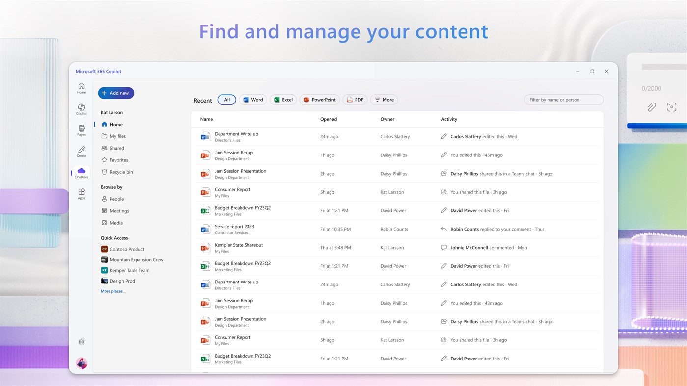Screen dimensions: 687x386
Task: Enable the PDF file type filter
Action: pyautogui.click(x=355, y=99)
